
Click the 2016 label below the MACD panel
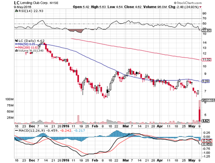coord(66,160)
